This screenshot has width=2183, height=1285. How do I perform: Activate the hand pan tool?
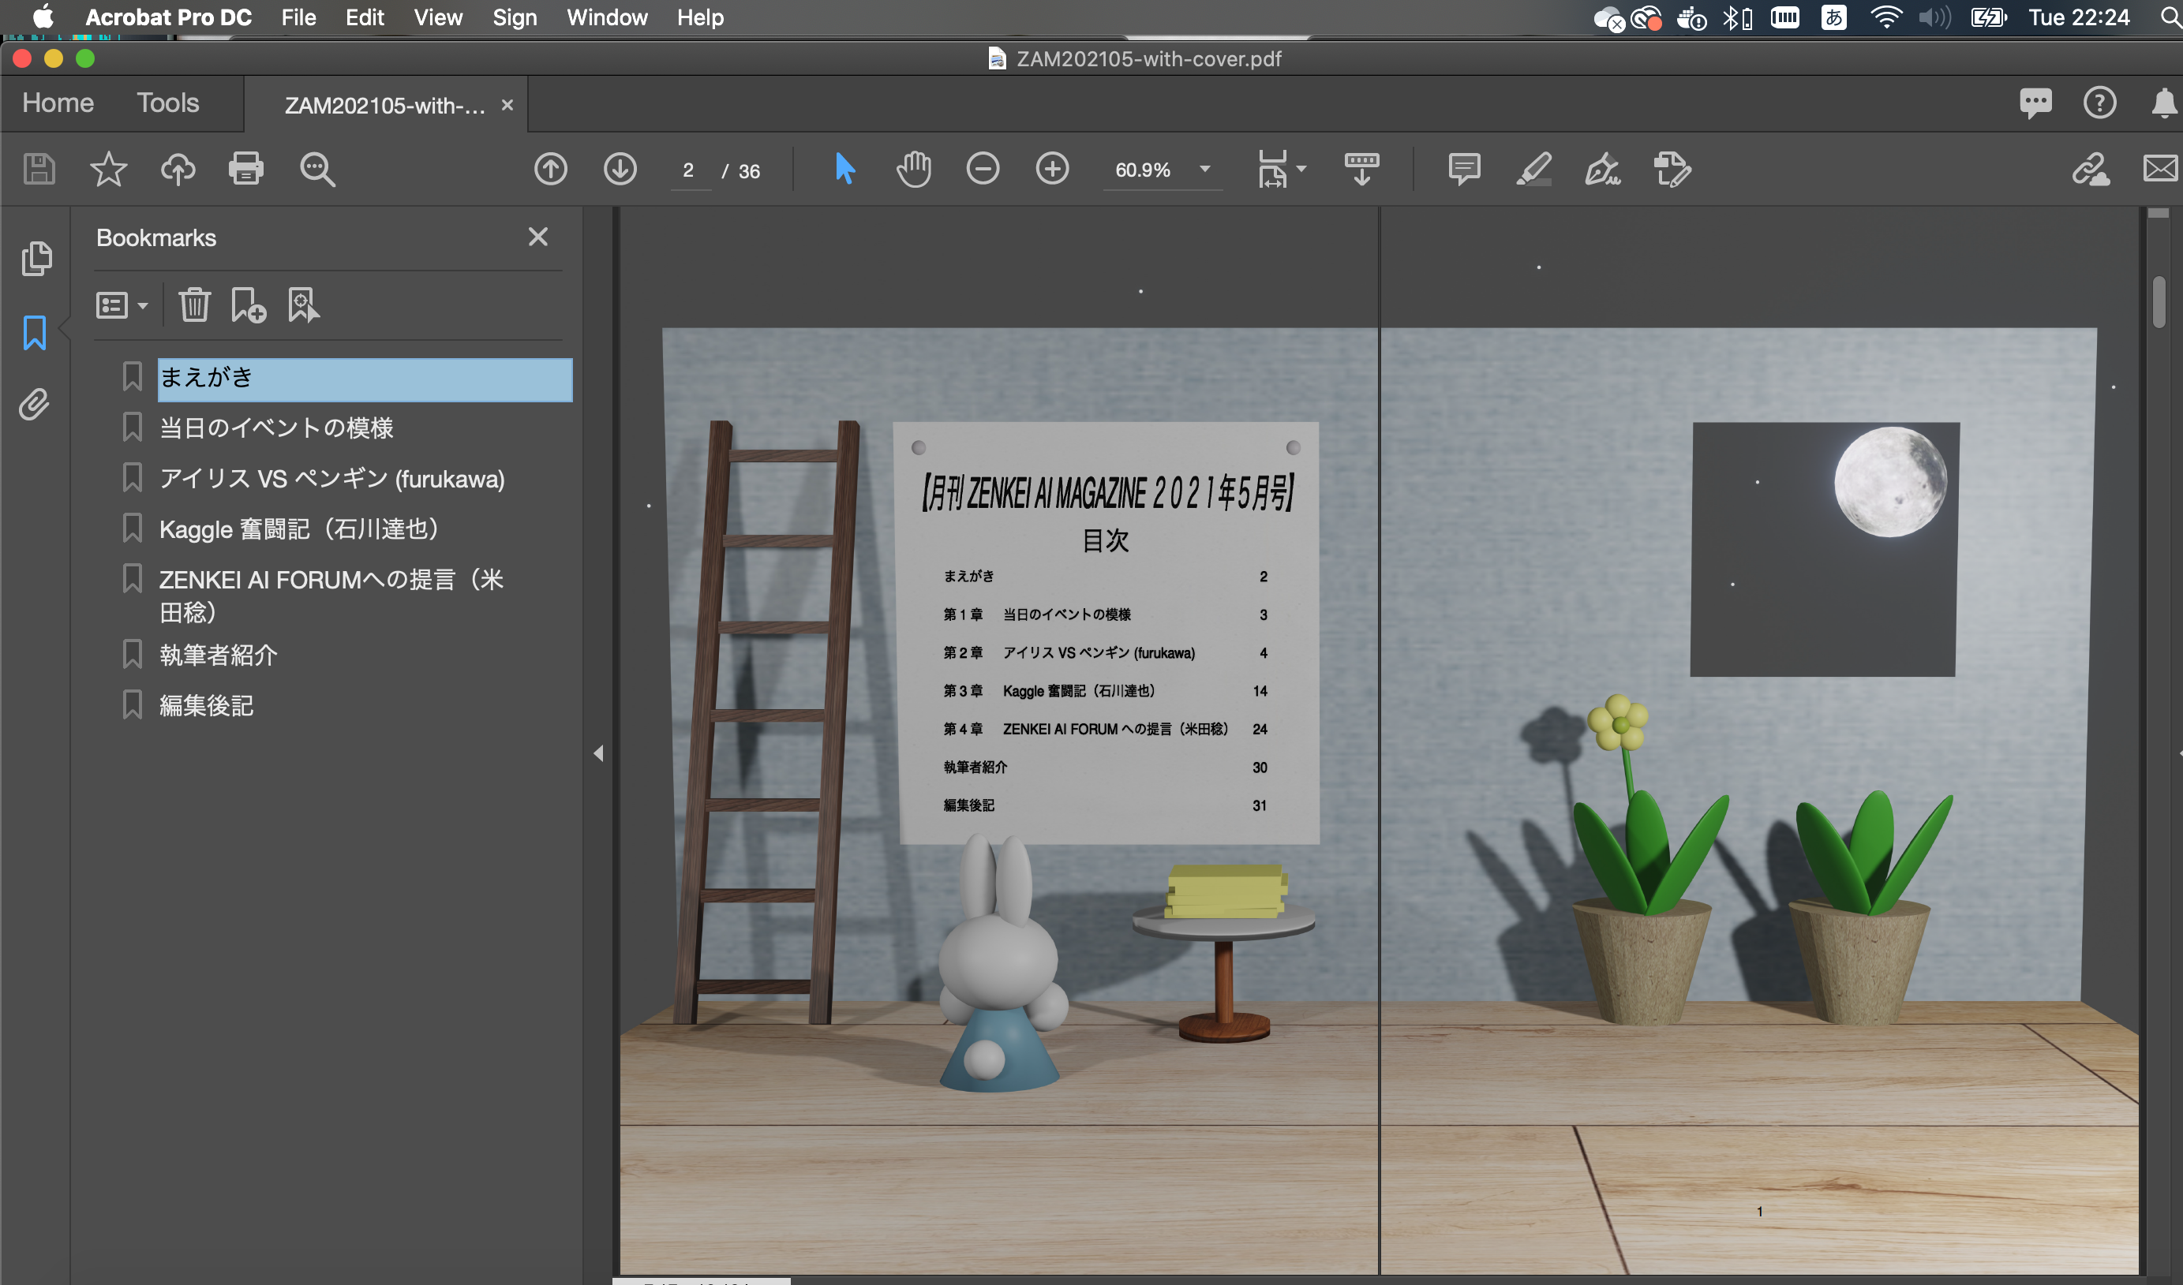pyautogui.click(x=914, y=169)
